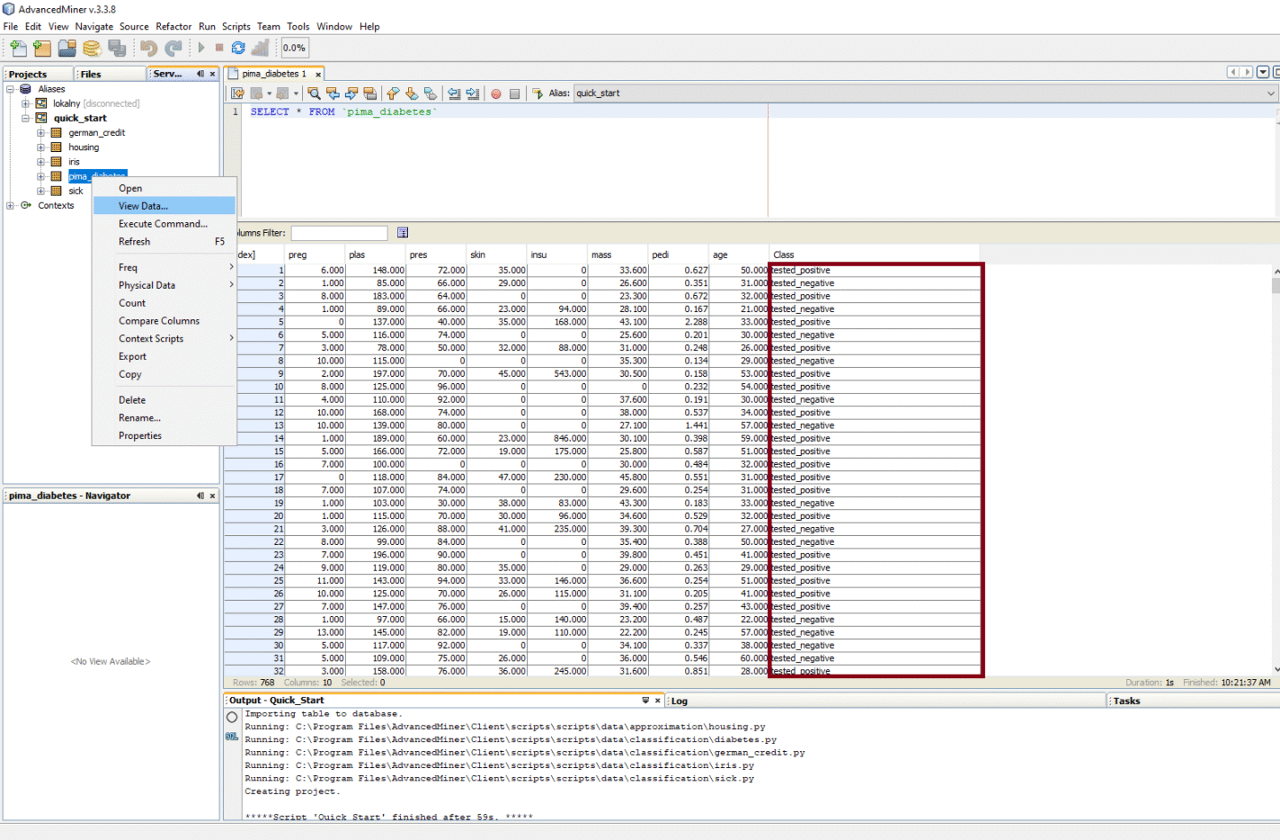Viewport: 1280px width, 840px height.
Task: Expand the lokalny connection node
Action: tap(26, 103)
